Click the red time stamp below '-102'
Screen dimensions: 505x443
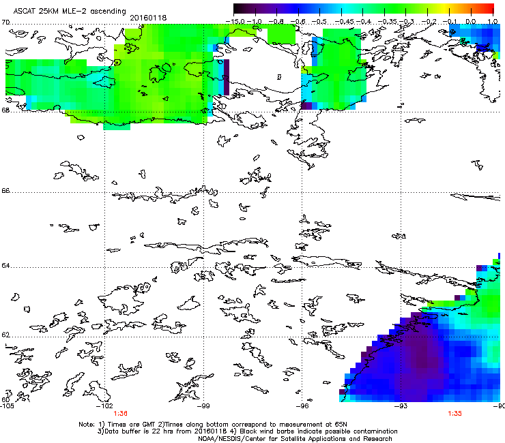121,414
